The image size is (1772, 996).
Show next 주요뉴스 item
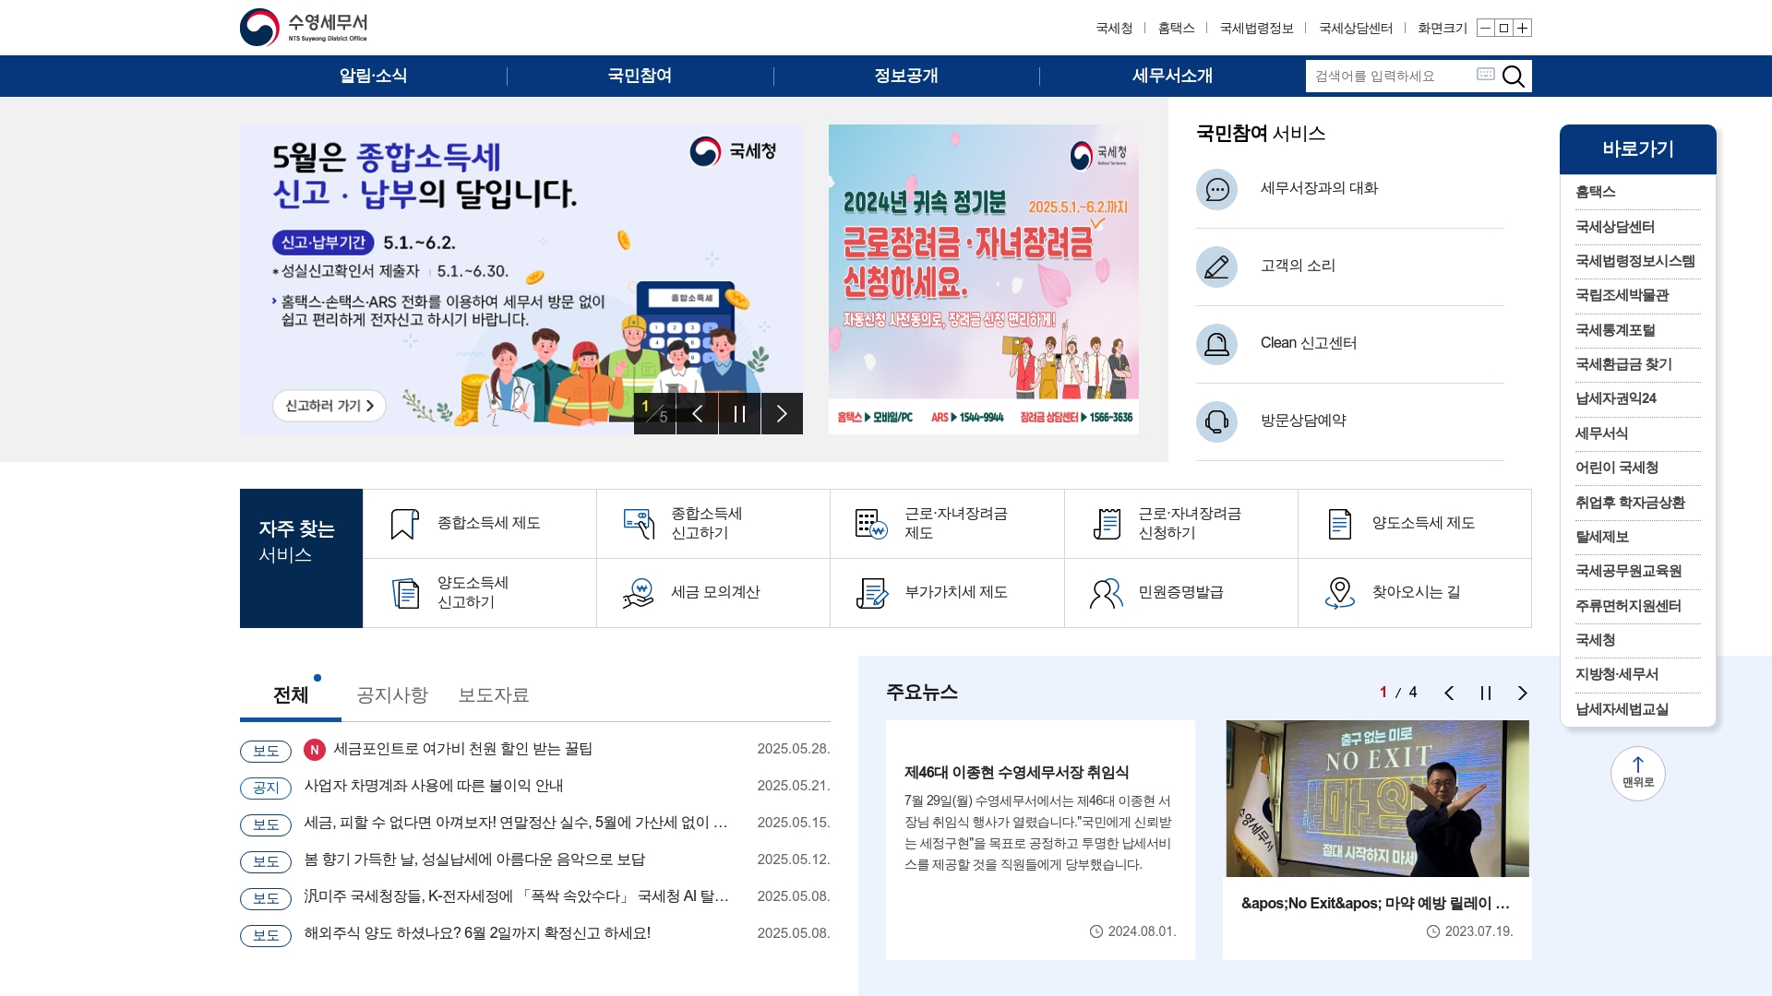point(1523,694)
